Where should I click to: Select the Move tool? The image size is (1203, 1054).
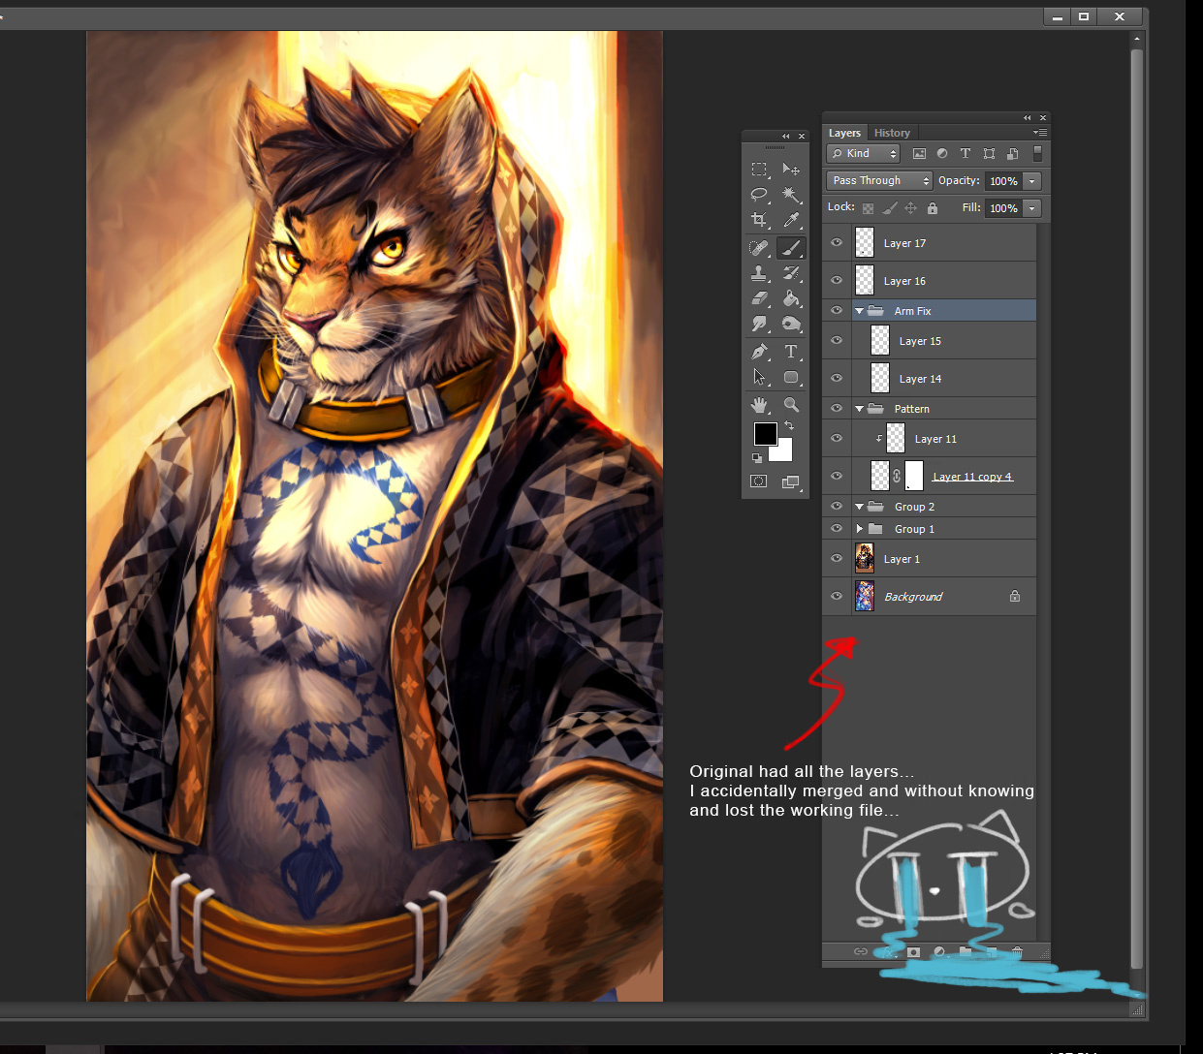(791, 169)
